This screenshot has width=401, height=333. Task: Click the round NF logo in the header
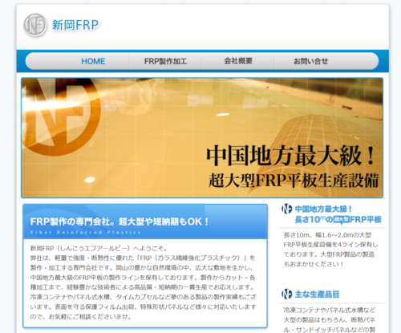click(x=35, y=25)
